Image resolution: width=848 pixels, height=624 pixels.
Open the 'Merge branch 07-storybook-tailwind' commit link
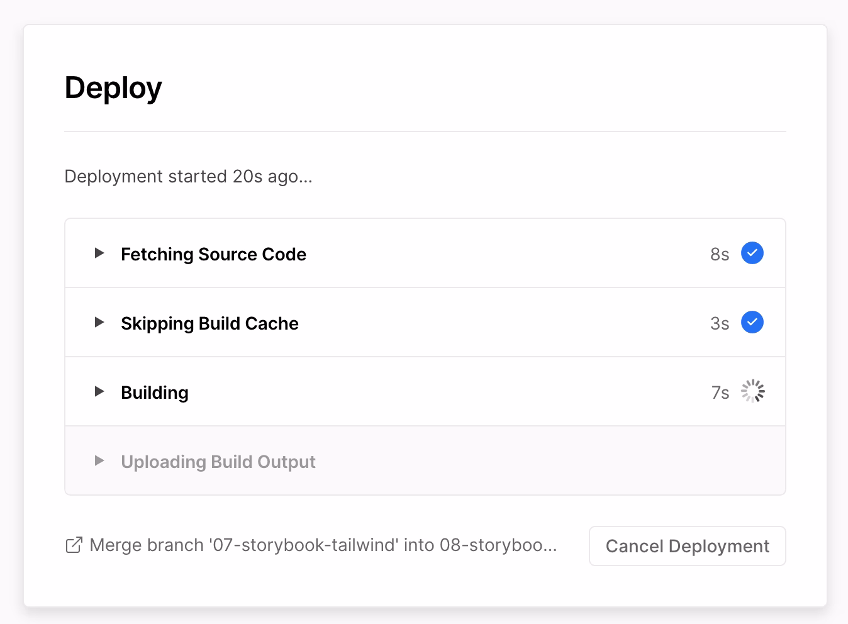[x=323, y=545]
